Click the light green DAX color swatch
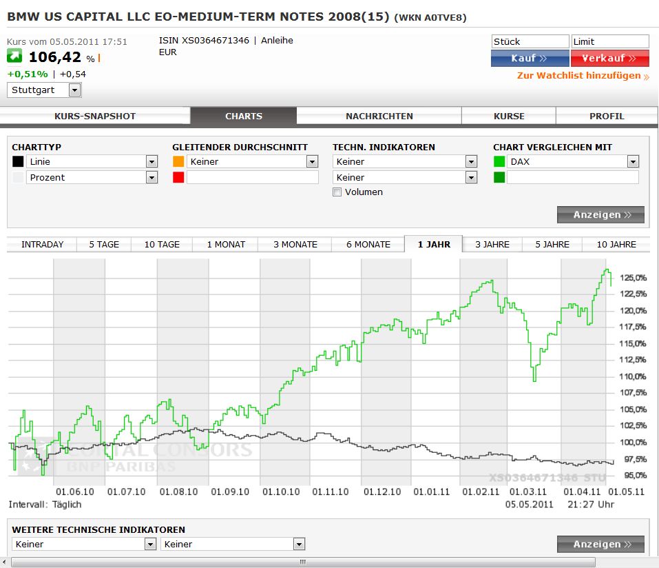Viewport: 659px width, 568px height. (x=499, y=161)
